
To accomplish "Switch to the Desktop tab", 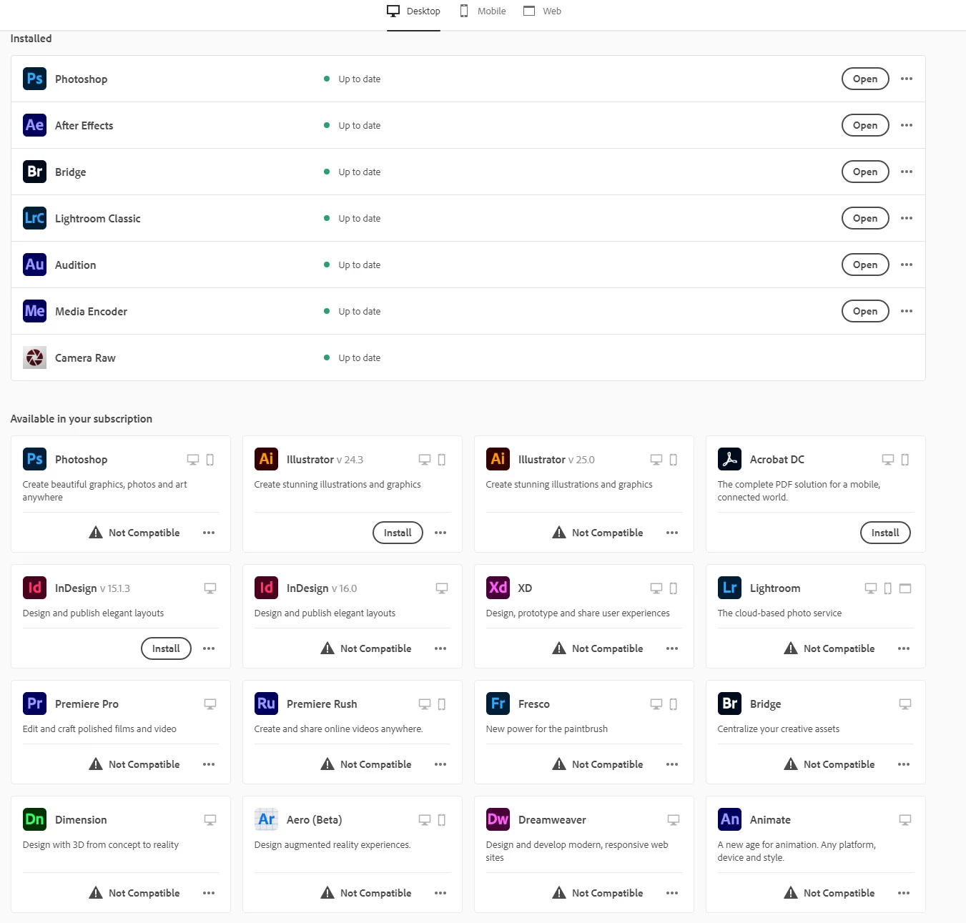I will [413, 11].
